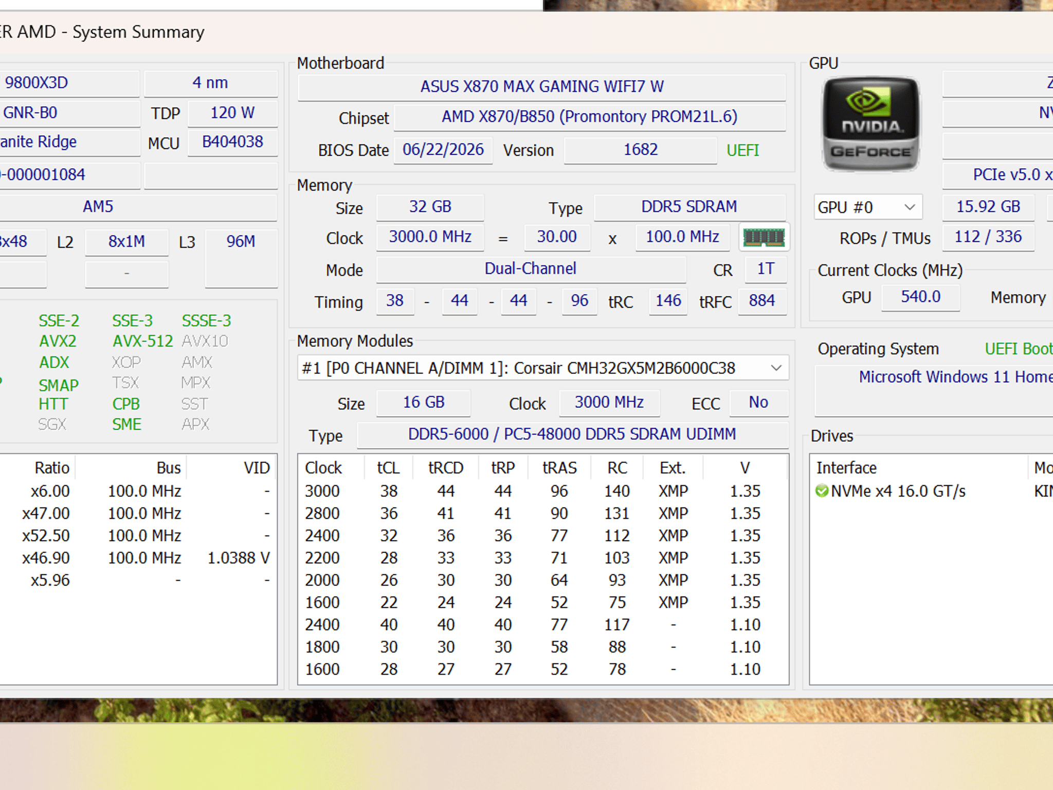Click the memory multiplier 30.00 value
The width and height of the screenshot is (1053, 790).
pos(557,237)
